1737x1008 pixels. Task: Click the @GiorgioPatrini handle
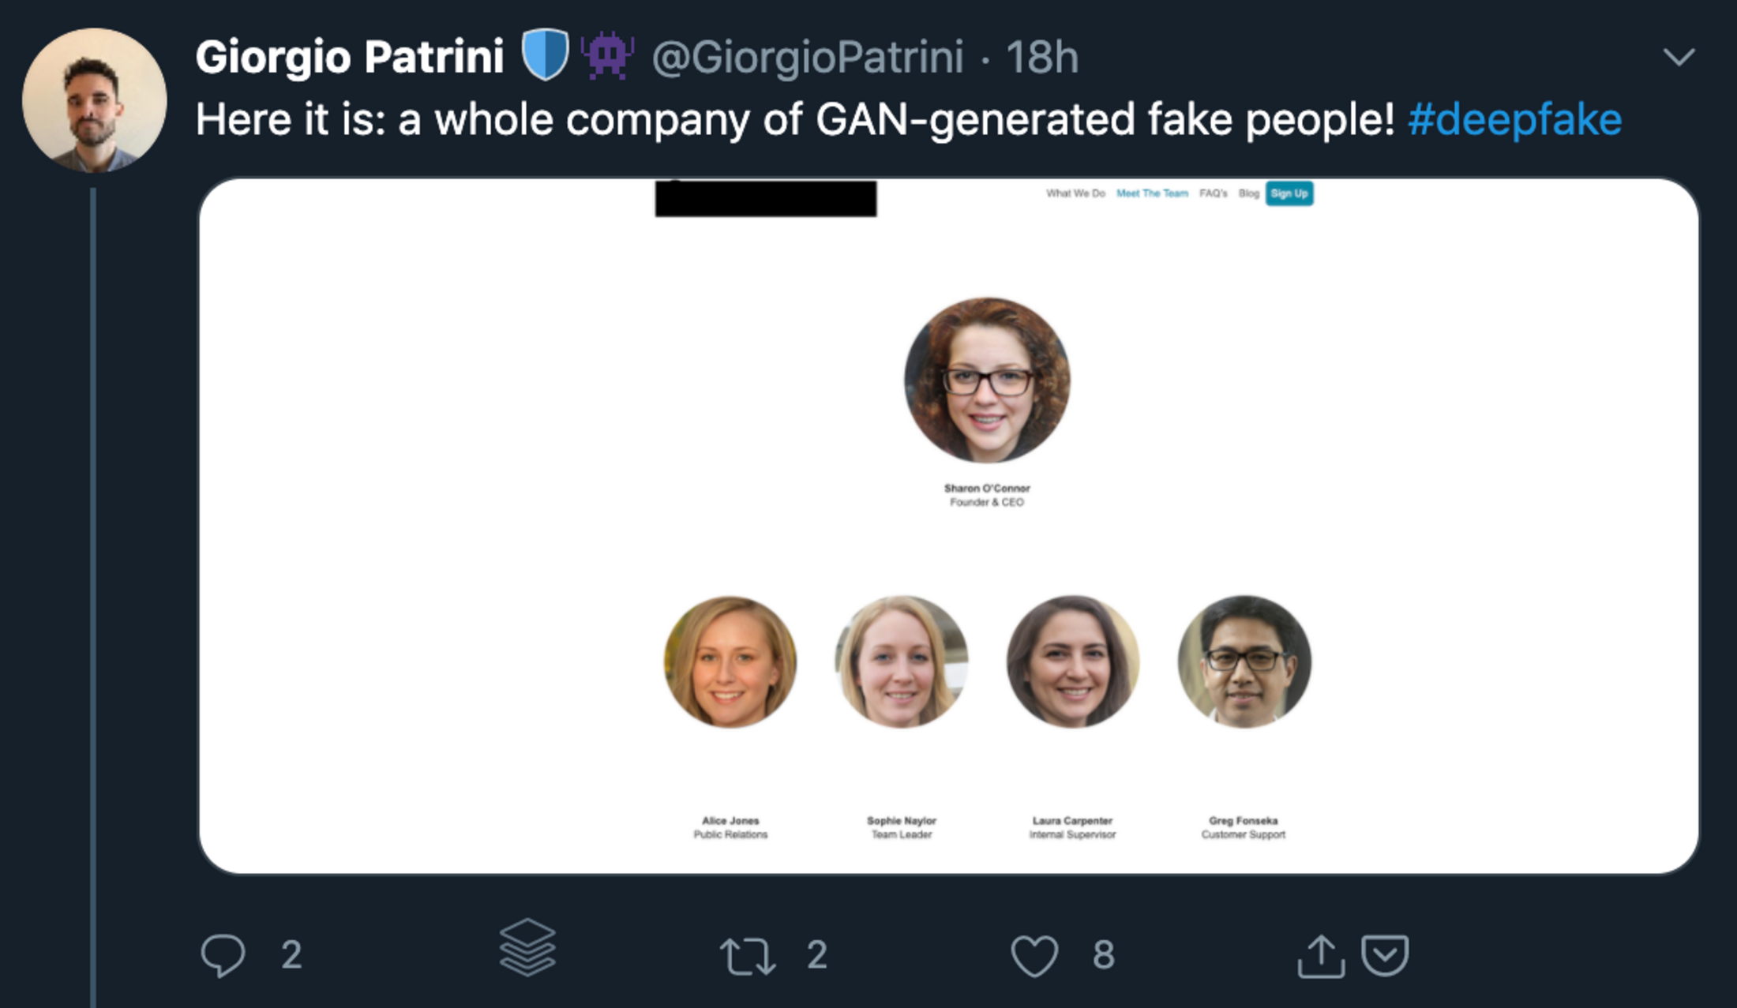coord(807,57)
